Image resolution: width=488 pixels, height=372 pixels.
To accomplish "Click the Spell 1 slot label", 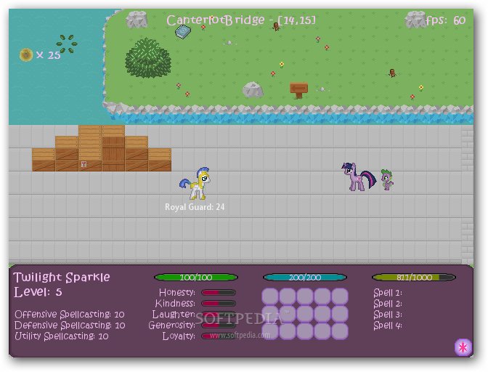I will click(388, 293).
